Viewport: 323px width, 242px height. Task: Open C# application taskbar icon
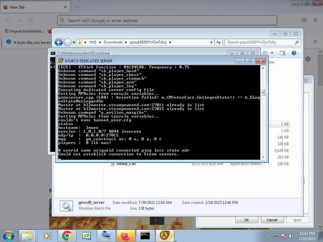point(86,236)
